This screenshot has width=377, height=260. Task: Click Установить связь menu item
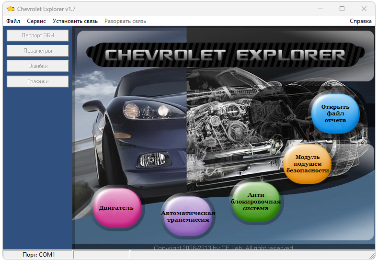point(75,21)
